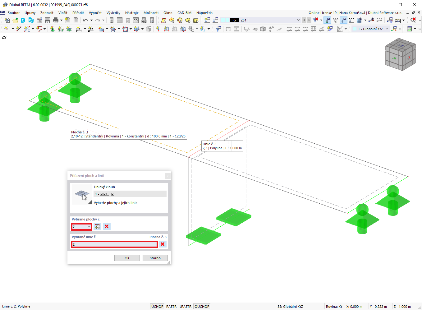Open the Soubor menu
Image resolution: width=422 pixels, height=310 pixels.
14,13
